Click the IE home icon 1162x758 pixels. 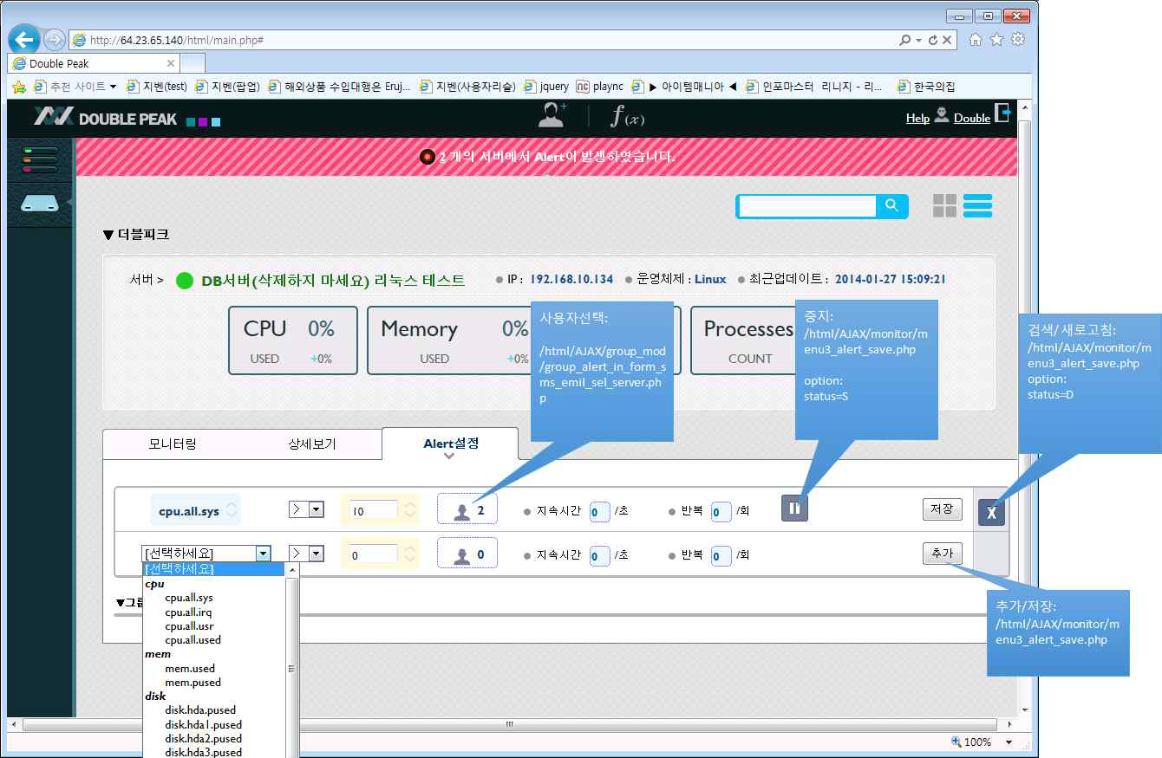[975, 39]
